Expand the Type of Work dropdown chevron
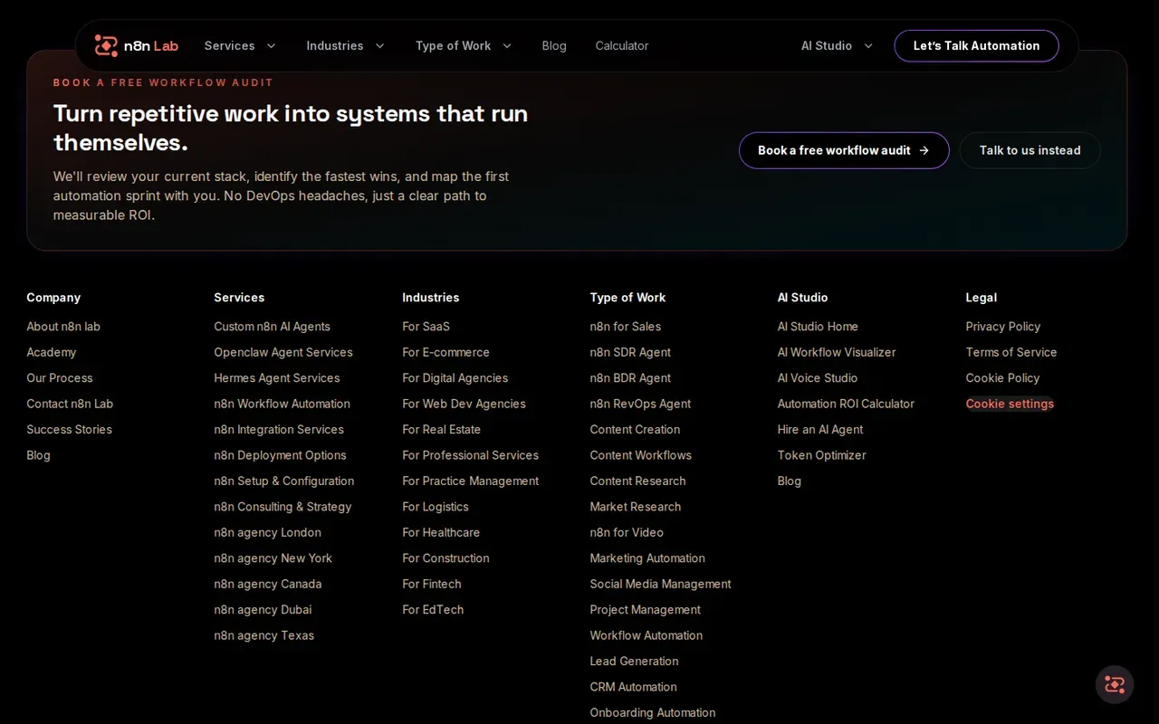 [507, 46]
